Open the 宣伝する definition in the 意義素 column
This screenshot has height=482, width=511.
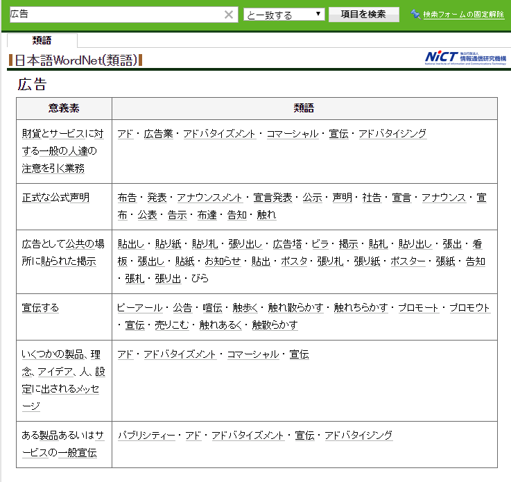(x=40, y=308)
